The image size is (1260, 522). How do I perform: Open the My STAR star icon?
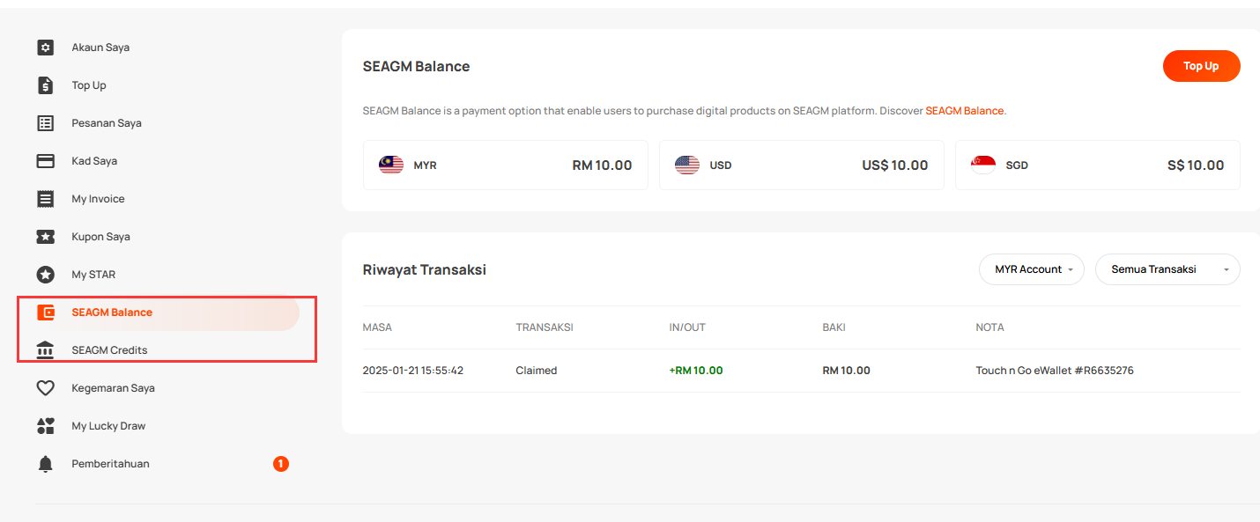tap(46, 275)
